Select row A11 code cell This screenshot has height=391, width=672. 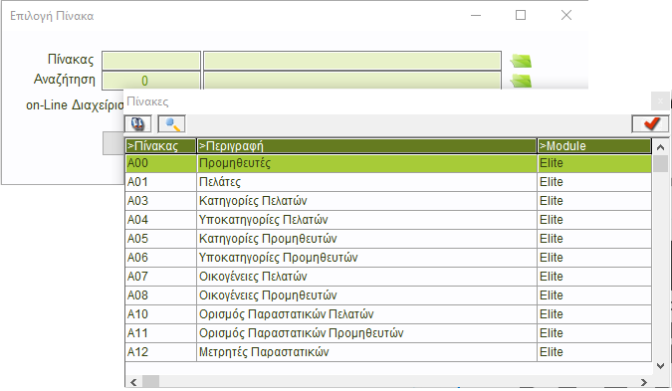point(160,333)
